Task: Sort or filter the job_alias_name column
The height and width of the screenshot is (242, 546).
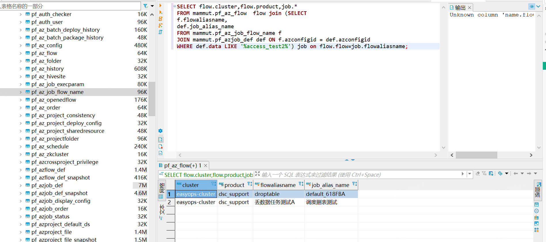Action: (355, 184)
